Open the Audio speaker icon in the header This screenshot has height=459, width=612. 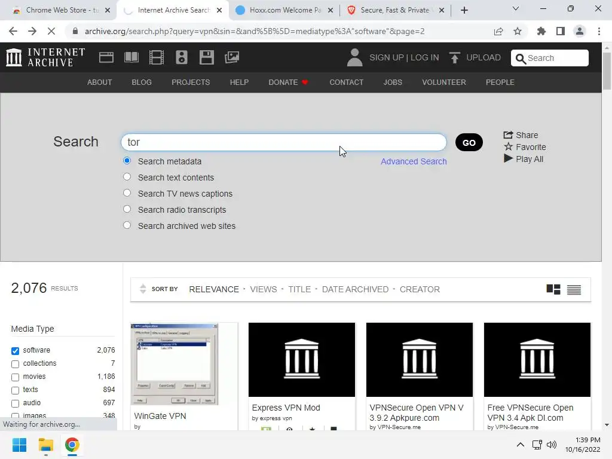pos(182,57)
